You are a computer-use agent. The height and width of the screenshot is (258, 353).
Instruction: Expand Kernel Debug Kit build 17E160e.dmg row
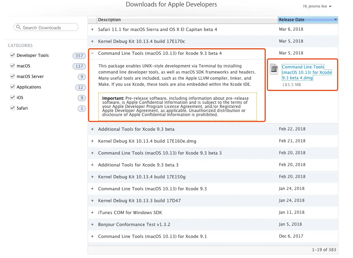(x=92, y=141)
